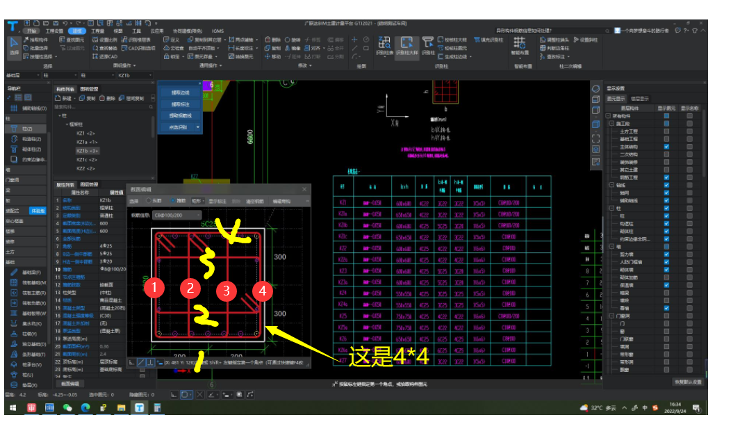Click the 删除 delete tool in 修改 group
Viewport: 740px width, 438px height.
(x=273, y=40)
